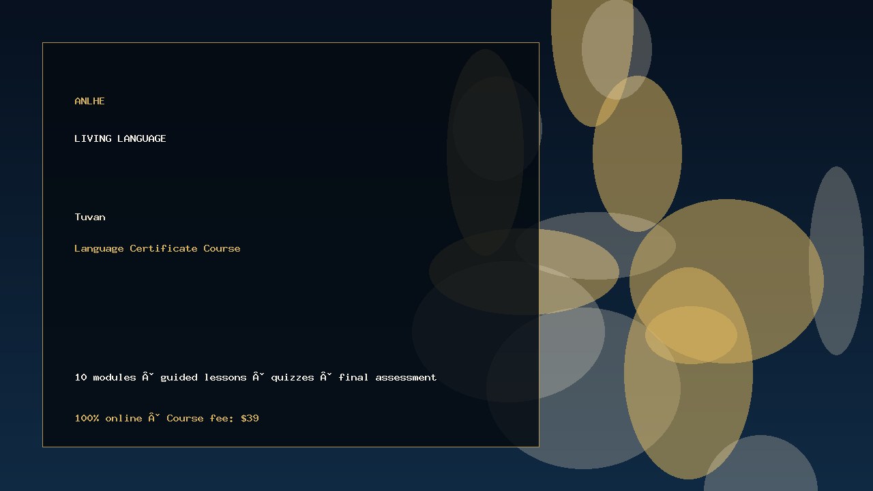Click the LIVING LANGUAGE heading
The width and height of the screenshot is (873, 491).
[x=120, y=138]
